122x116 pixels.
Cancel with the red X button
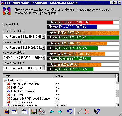click(x=87, y=112)
